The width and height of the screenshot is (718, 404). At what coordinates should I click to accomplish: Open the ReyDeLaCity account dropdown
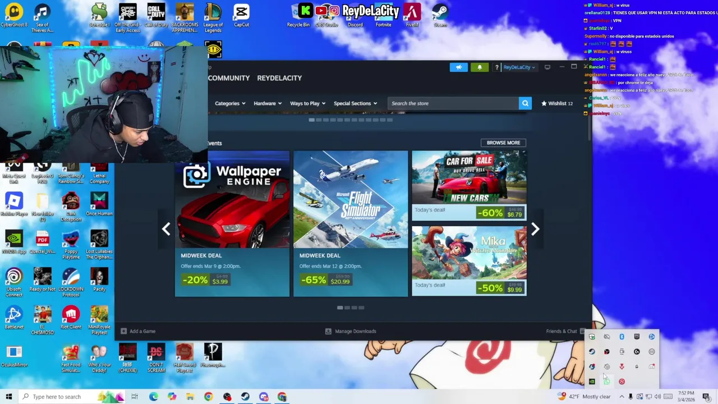click(x=519, y=67)
